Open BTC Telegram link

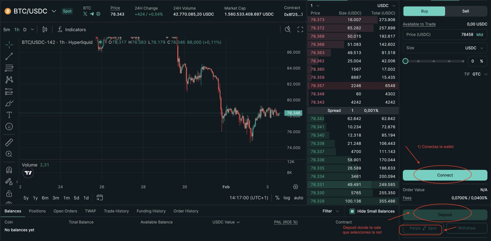[92, 14]
